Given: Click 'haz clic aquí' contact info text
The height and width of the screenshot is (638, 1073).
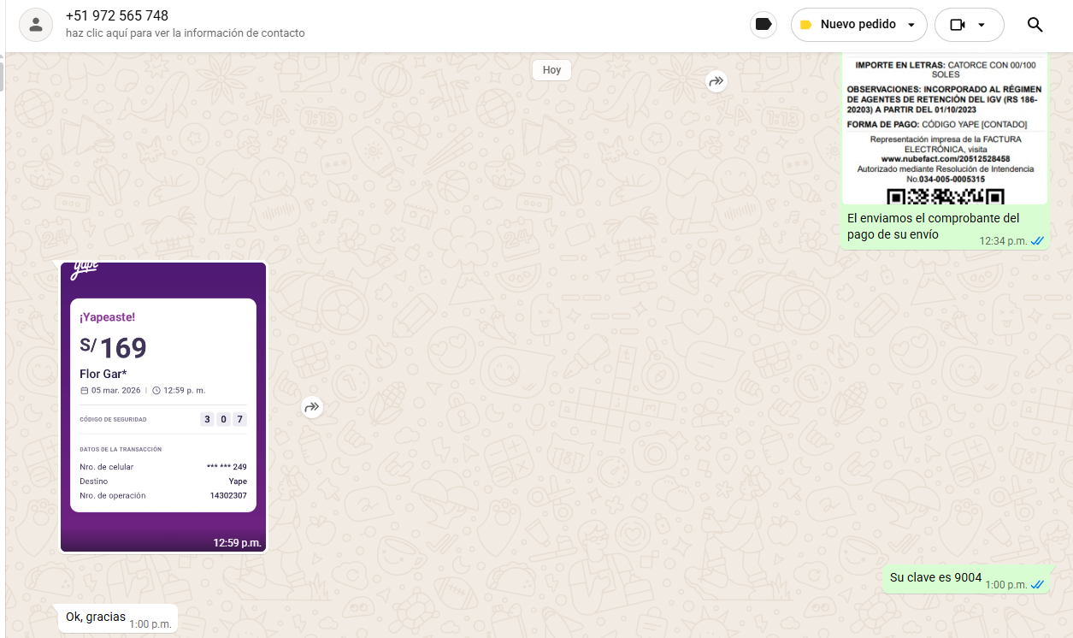Looking at the screenshot, I should click(x=185, y=33).
